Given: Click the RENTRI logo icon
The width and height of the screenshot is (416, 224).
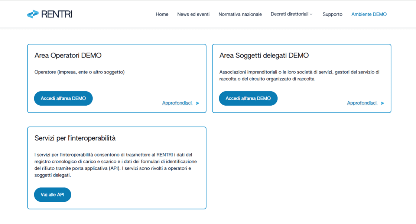Looking at the screenshot, I should [x=33, y=14].
